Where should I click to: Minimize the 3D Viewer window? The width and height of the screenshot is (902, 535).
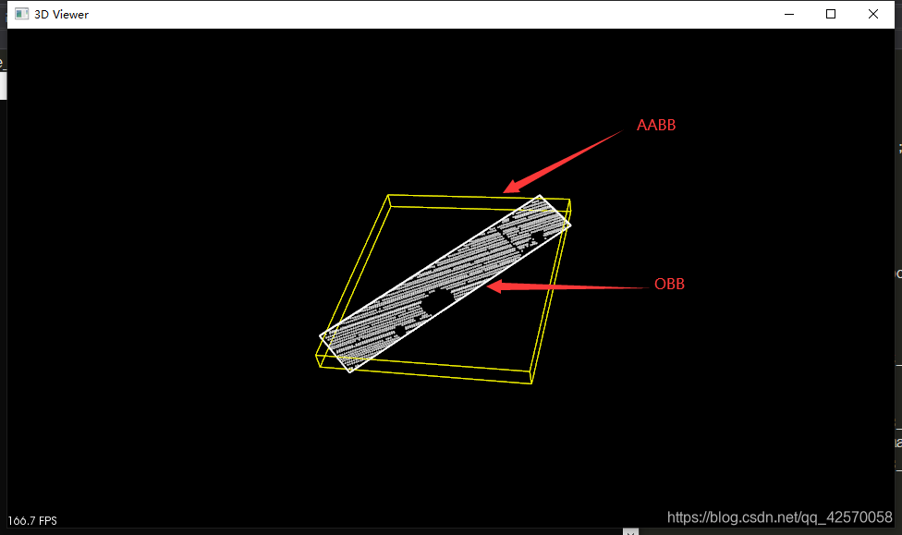point(788,14)
